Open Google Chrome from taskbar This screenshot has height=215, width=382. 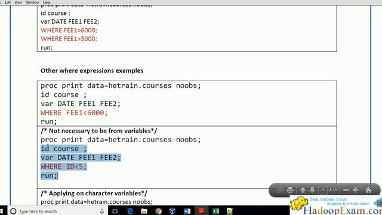click(158, 211)
